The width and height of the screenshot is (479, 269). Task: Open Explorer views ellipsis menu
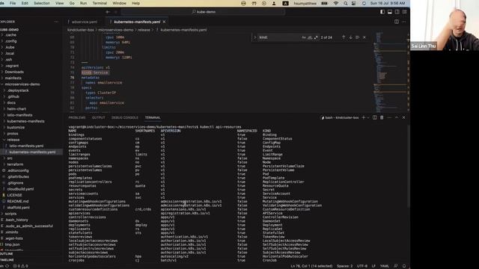point(56,22)
